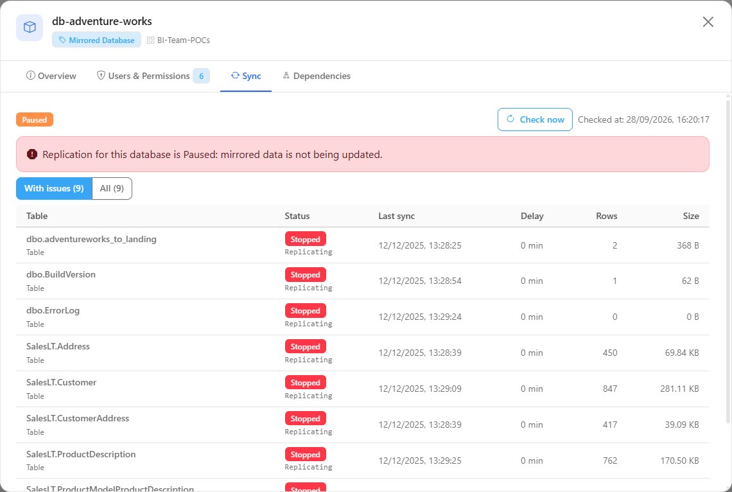The image size is (732, 492).
Task: Click the orange Paused status badge
Action: (35, 119)
